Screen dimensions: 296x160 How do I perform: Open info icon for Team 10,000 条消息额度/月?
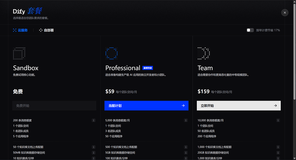point(278,120)
